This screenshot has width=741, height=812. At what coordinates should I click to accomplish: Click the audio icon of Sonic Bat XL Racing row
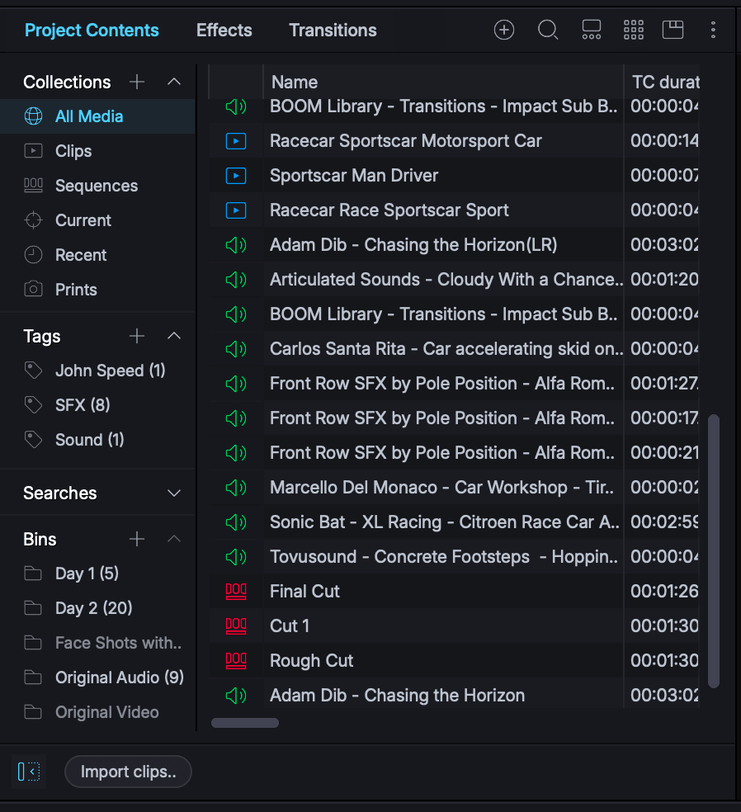[x=236, y=522]
